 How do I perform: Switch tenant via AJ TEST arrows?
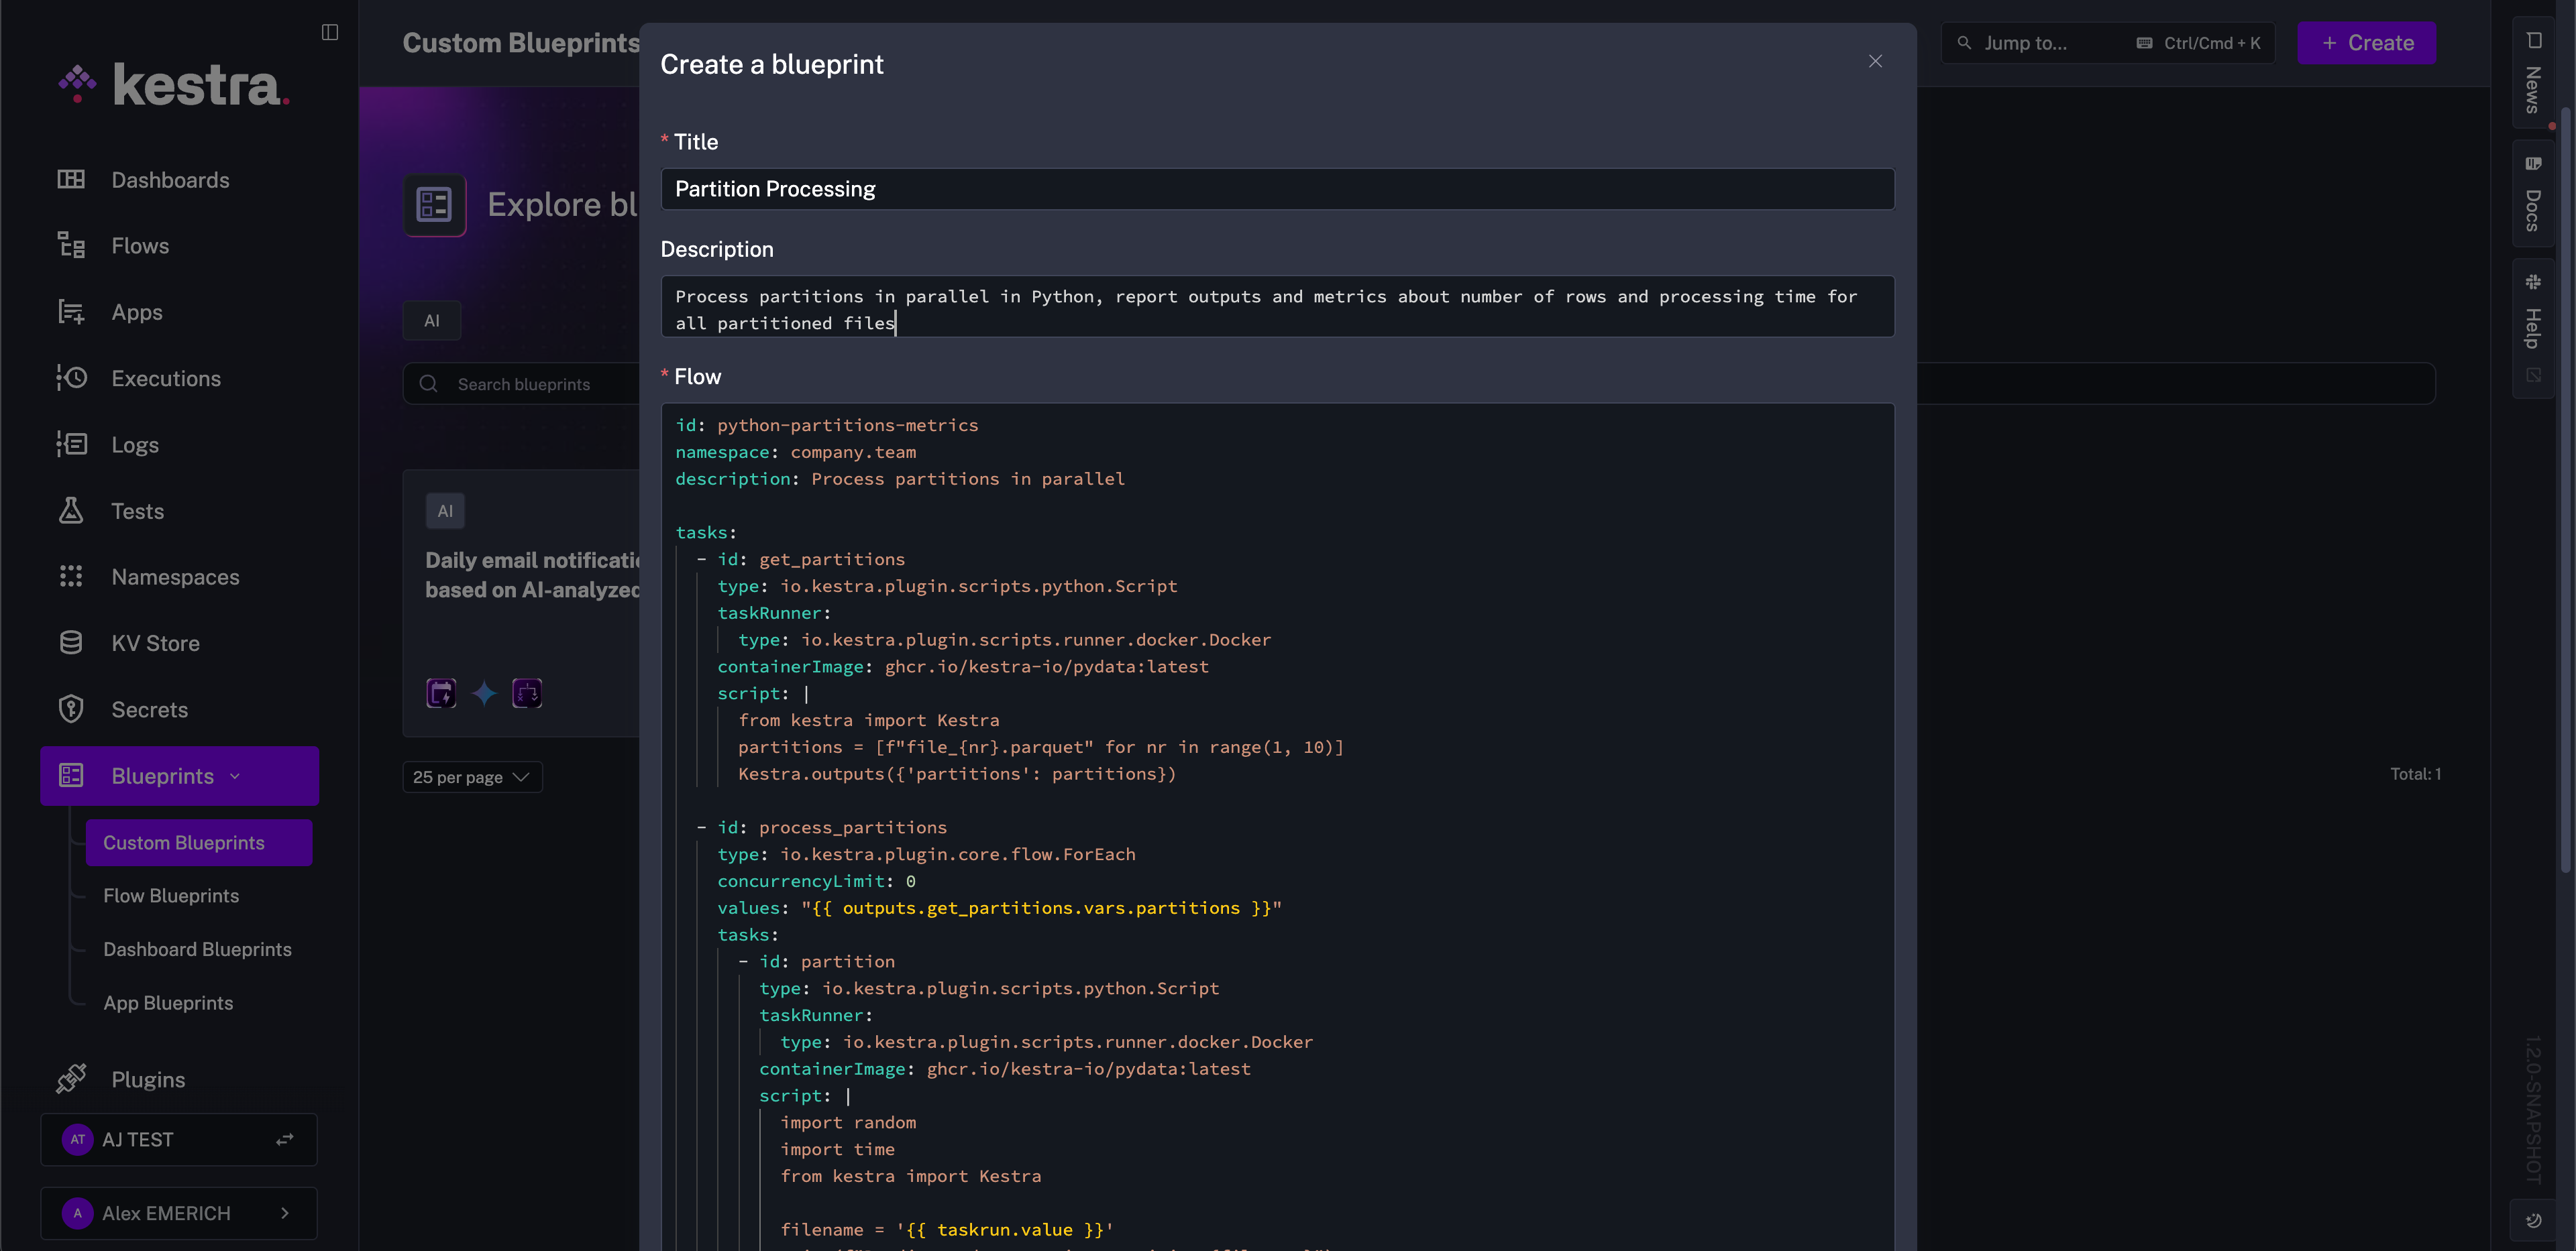pyautogui.click(x=285, y=1139)
